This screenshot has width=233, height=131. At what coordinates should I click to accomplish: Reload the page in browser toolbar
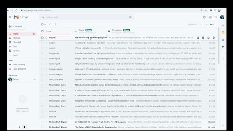16,11
